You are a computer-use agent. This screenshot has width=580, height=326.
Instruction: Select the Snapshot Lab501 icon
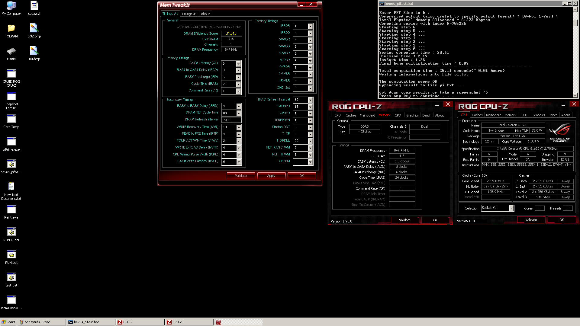click(x=11, y=101)
